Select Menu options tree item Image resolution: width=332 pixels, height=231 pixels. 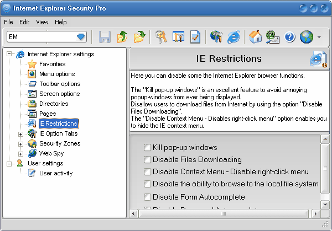point(57,74)
